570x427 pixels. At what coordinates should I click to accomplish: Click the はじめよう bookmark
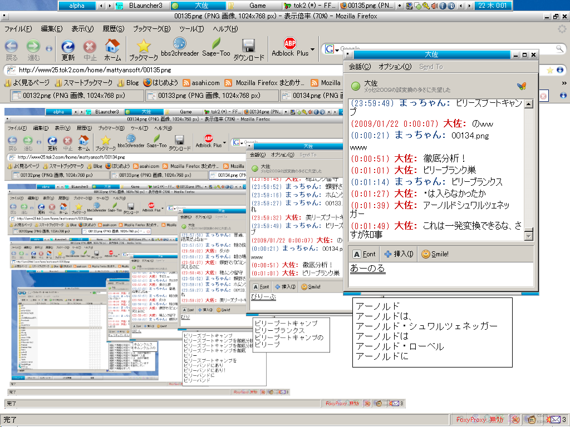pyautogui.click(x=161, y=83)
